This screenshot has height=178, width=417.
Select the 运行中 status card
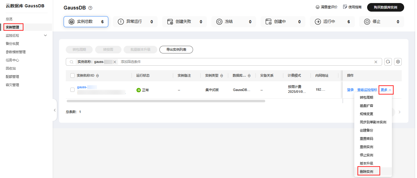tap(332, 22)
